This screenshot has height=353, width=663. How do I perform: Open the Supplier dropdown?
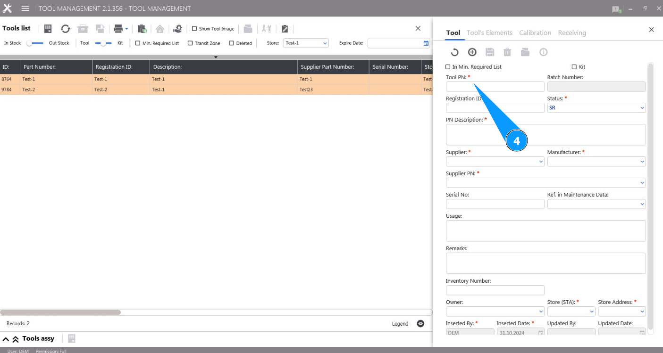pos(495,161)
